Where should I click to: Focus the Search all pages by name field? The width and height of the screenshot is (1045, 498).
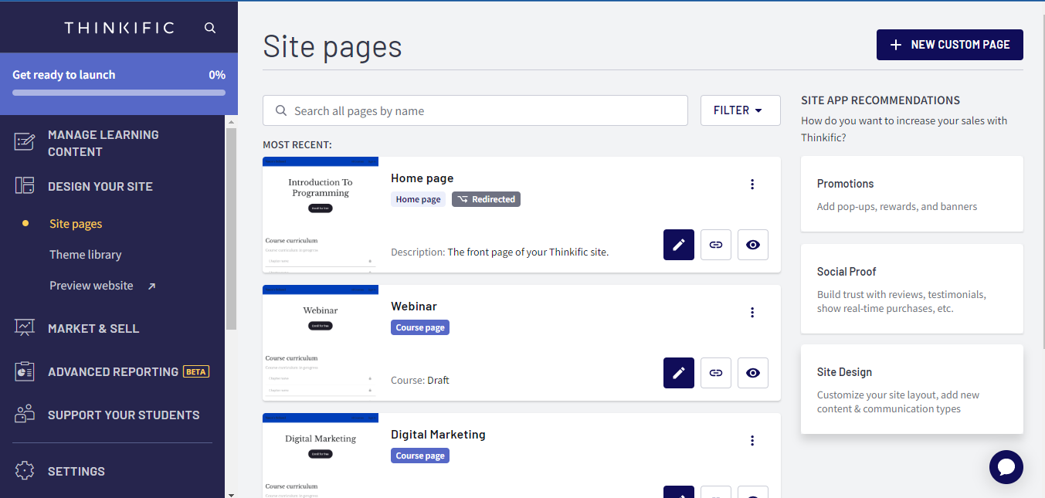(475, 110)
